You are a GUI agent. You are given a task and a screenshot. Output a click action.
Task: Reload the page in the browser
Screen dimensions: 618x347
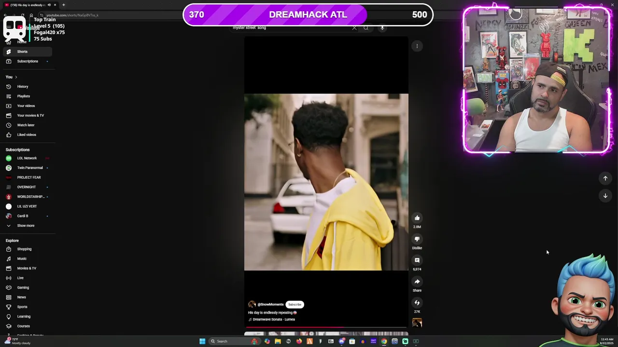(x=23, y=15)
